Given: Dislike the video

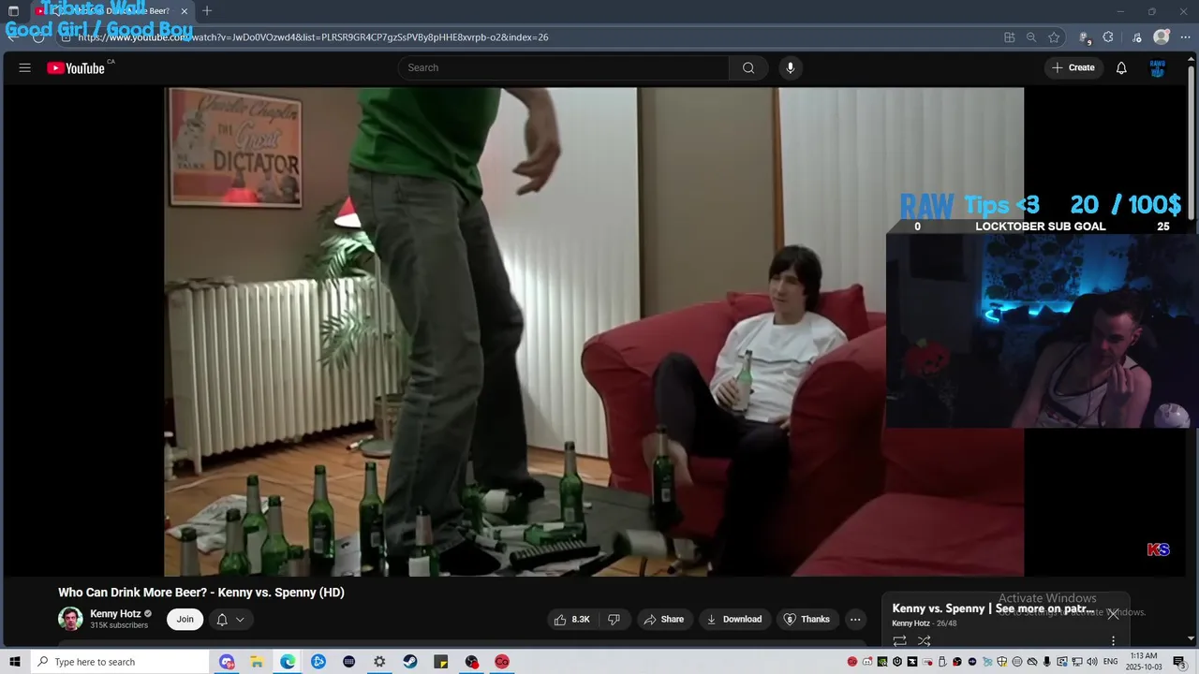Looking at the screenshot, I should coord(614,619).
